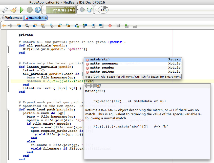214x163 pixels.
Task: Click the back/forward arrows in documentation popup
Action: [x=89, y=86]
